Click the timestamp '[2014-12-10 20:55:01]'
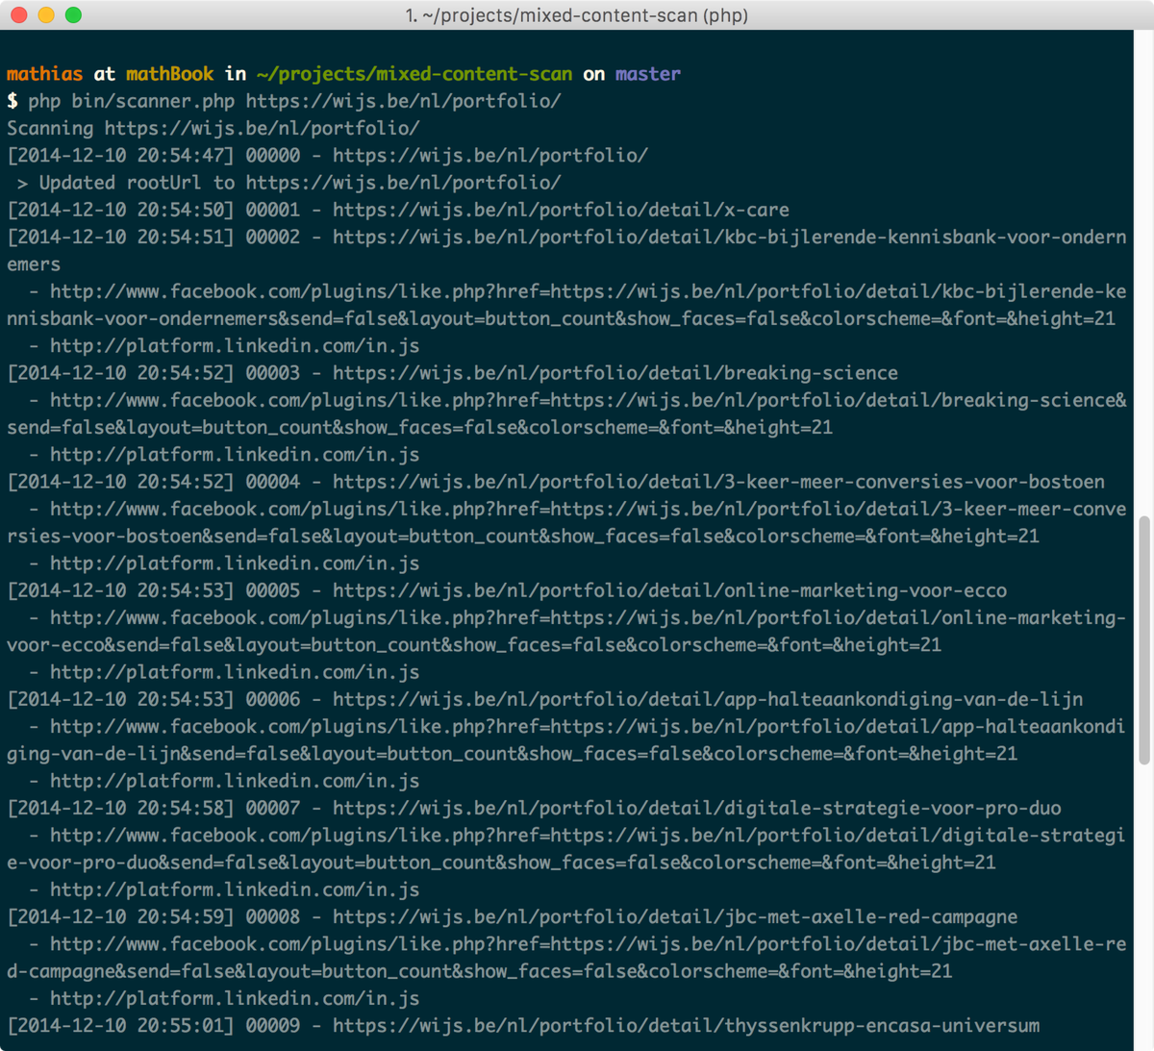1154x1051 pixels. pyautogui.click(x=120, y=1026)
